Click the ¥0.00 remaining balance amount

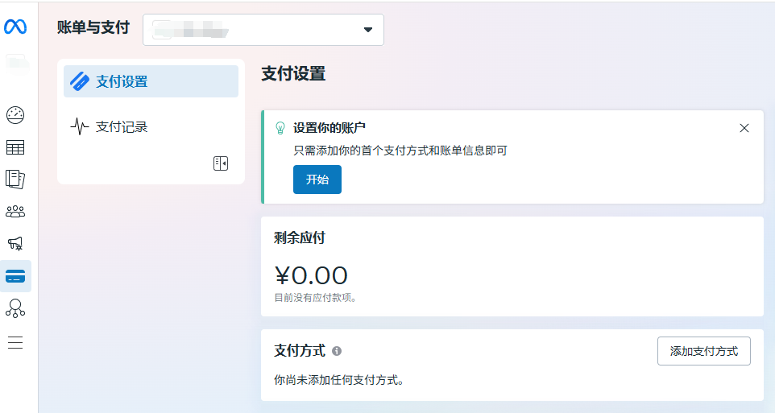point(311,276)
